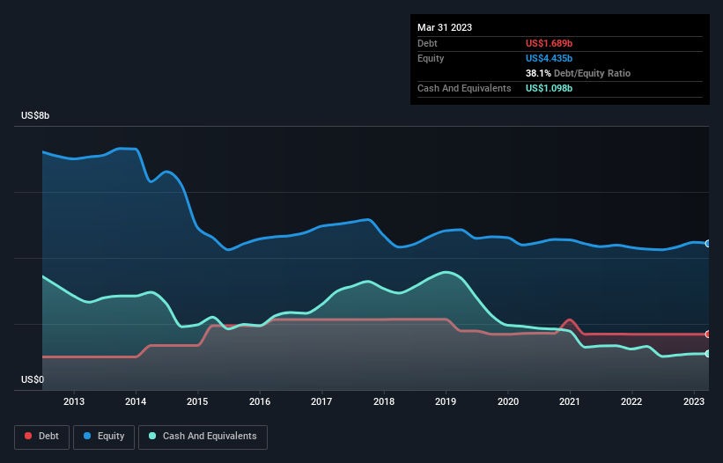Click the US$4.435b equity value
This screenshot has width=723, height=463.
549,58
